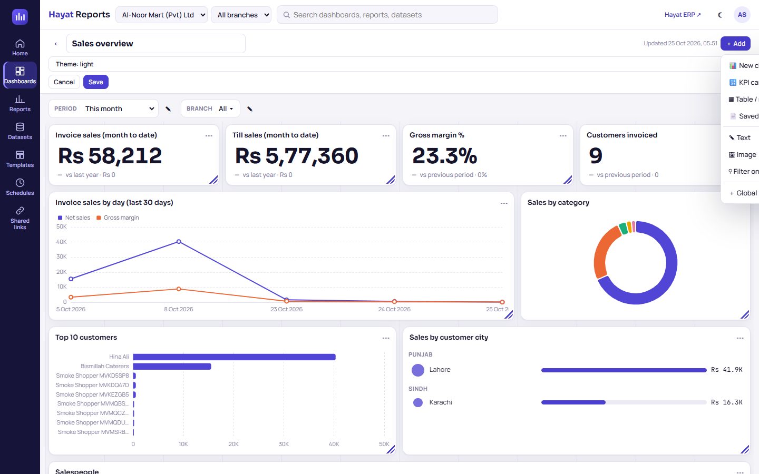Toggle Gross margin legend series
The height and width of the screenshot is (474, 759).
click(x=118, y=218)
